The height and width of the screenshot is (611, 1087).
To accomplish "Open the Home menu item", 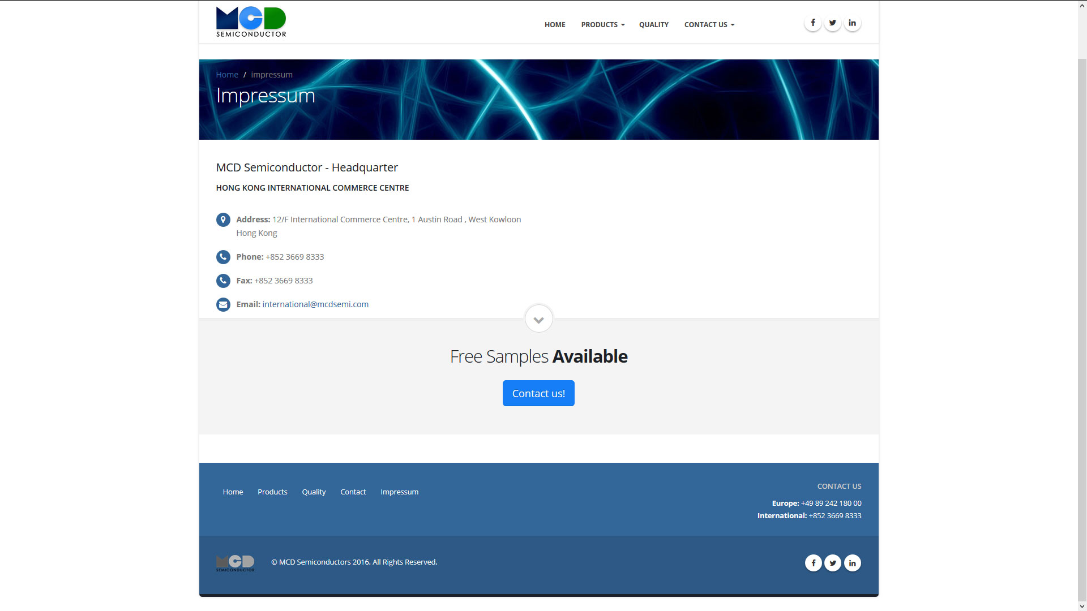I will coord(555,25).
